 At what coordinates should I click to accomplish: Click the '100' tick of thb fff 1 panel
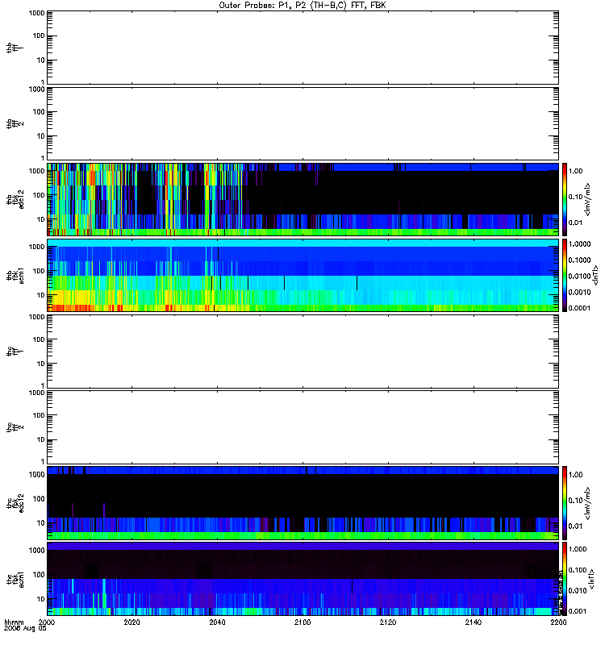tap(39, 35)
